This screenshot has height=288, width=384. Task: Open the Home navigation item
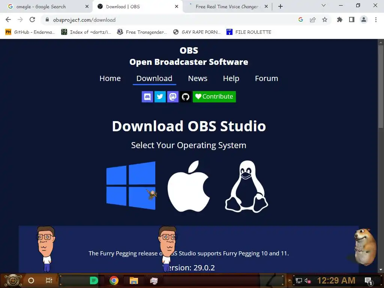click(x=110, y=78)
